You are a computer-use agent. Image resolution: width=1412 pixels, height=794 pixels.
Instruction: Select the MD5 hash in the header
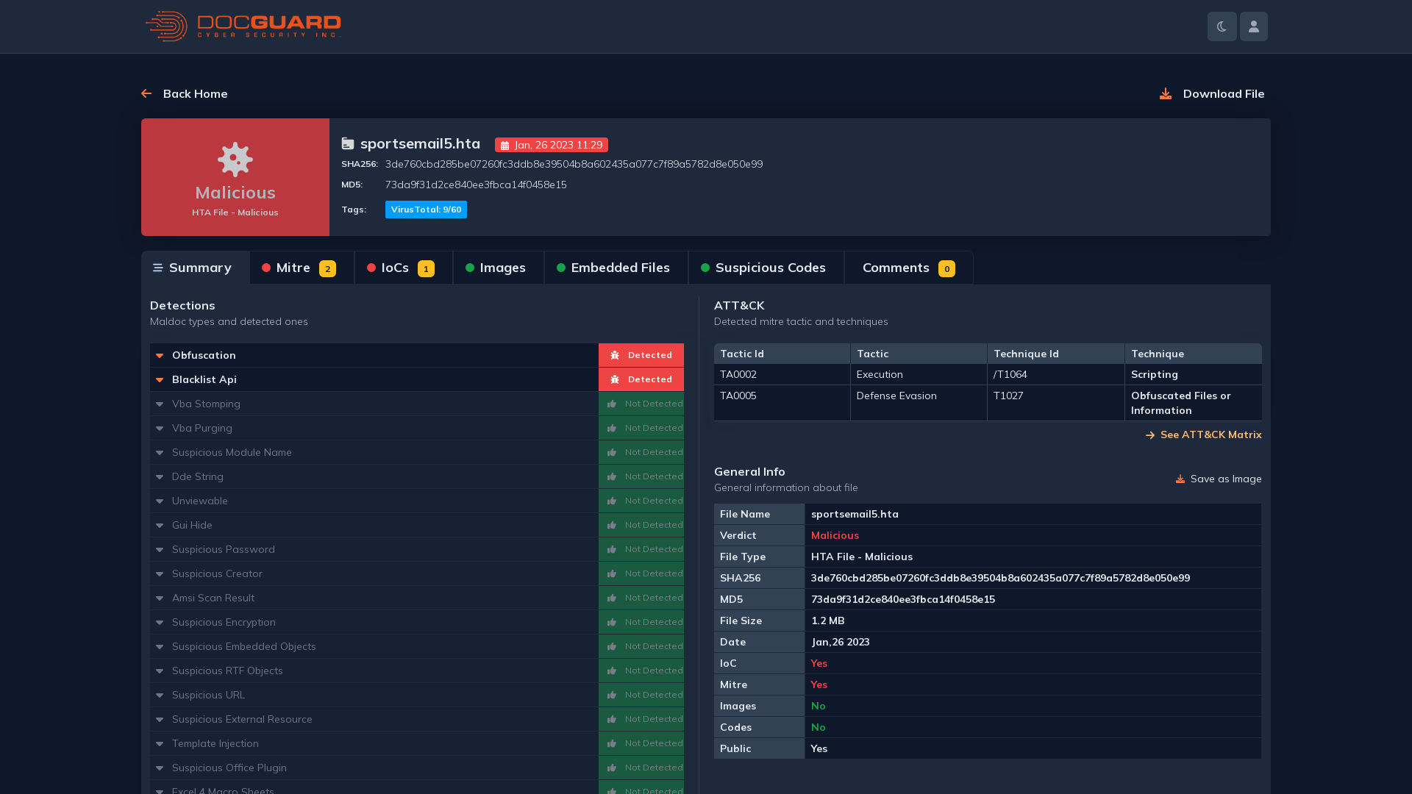pos(476,185)
